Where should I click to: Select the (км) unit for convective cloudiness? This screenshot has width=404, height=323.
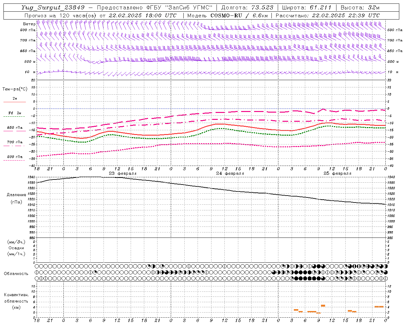pyautogui.click(x=16, y=307)
